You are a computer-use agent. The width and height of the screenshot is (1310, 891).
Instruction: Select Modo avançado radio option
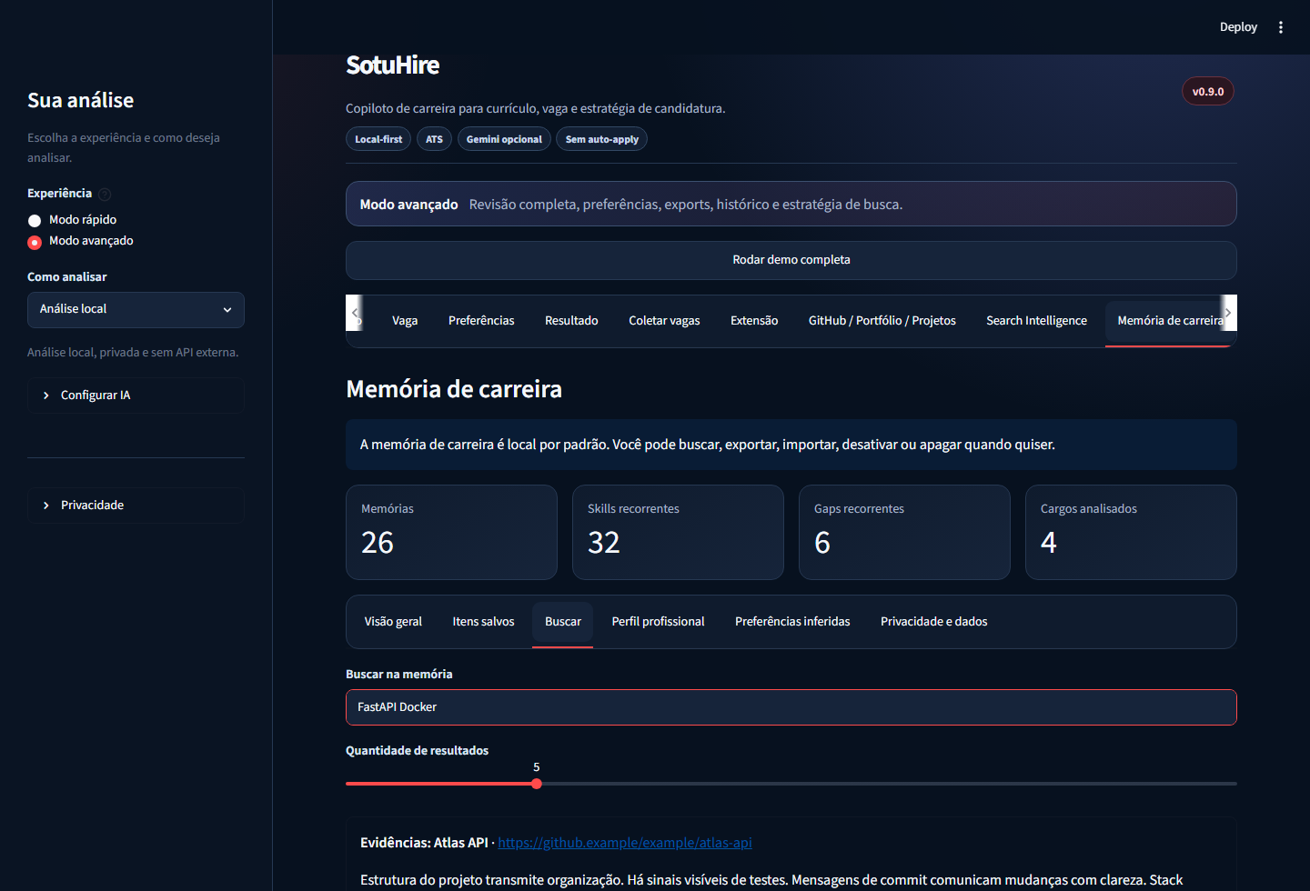pyautogui.click(x=80, y=241)
